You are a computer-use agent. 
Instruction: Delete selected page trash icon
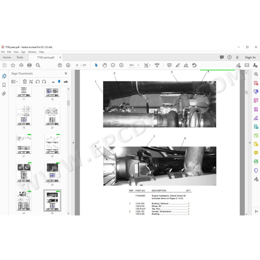pos(25,82)
